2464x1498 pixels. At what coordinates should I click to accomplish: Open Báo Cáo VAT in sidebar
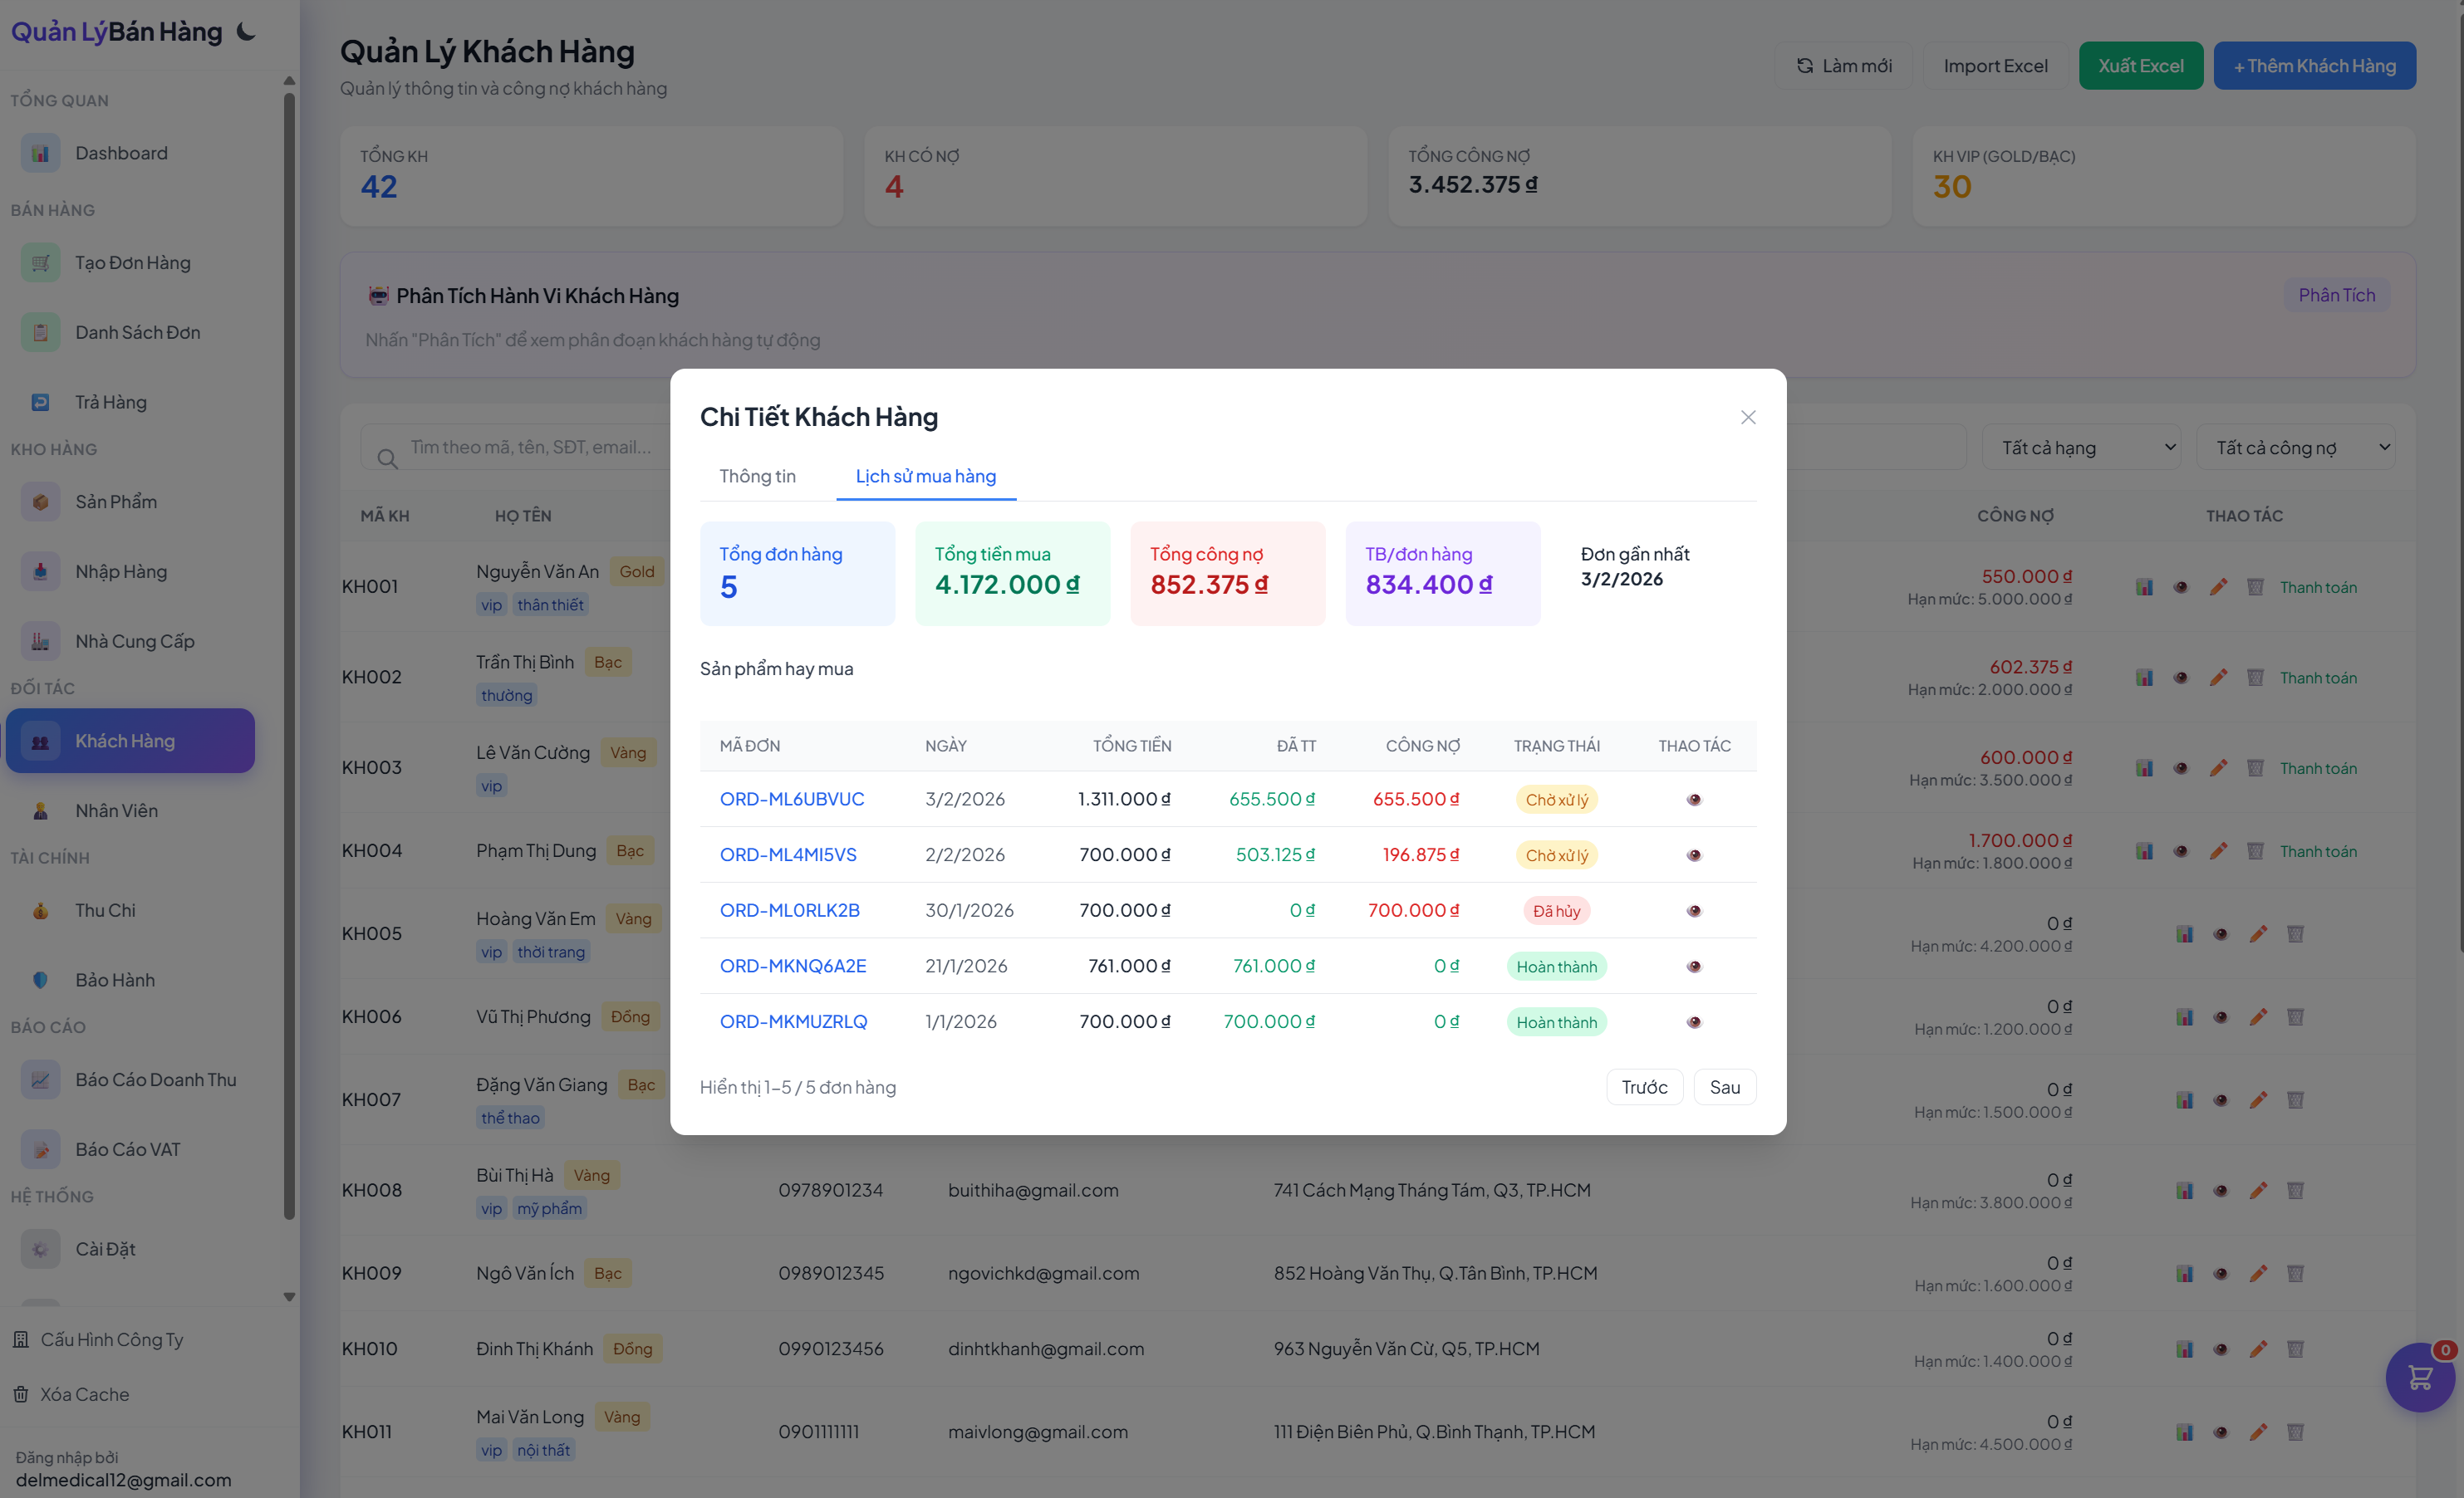[128, 1149]
